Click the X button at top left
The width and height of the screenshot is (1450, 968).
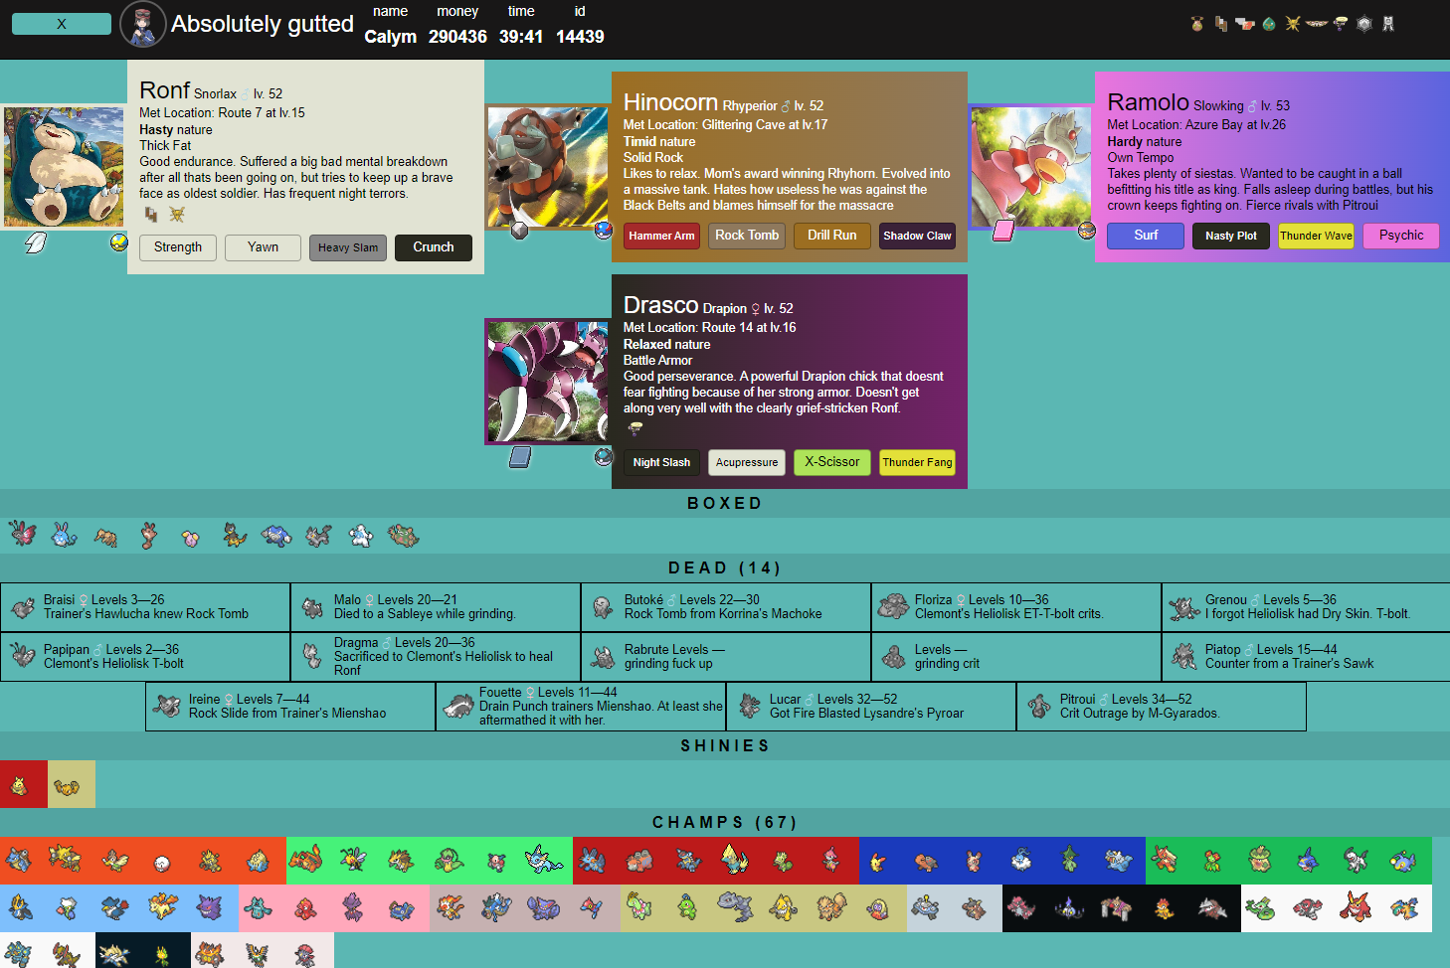pos(62,24)
